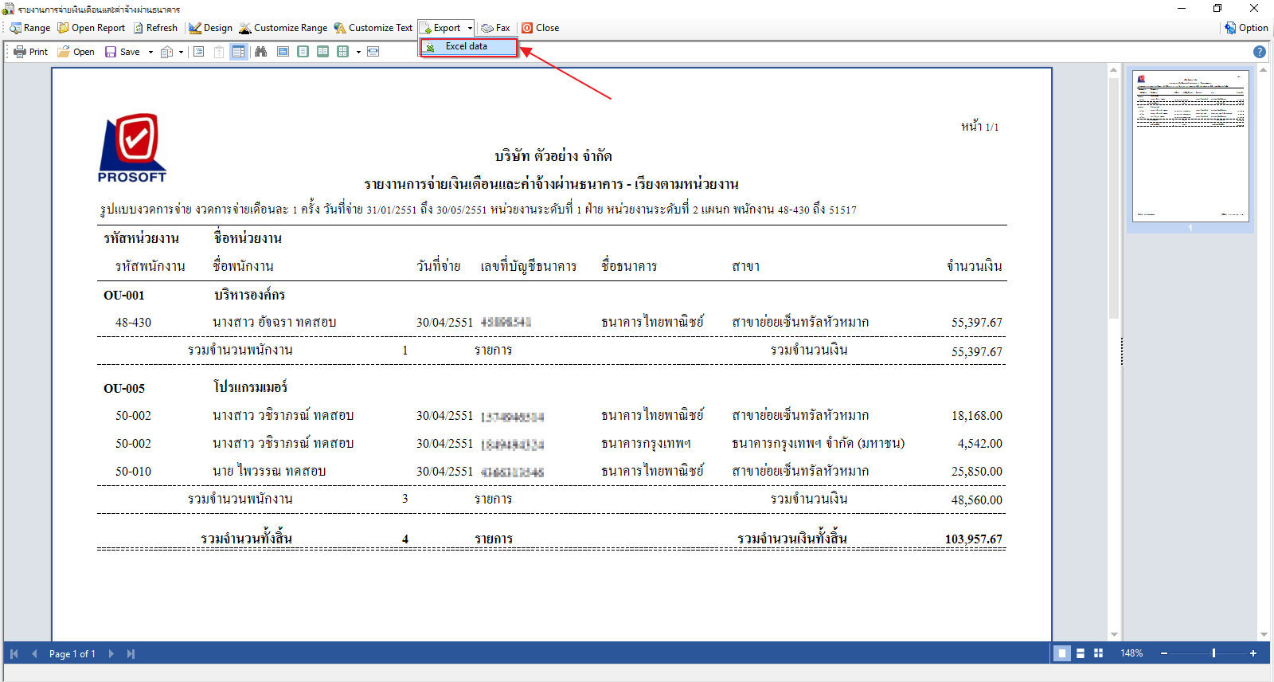The image size is (1274, 682).
Task: Click the ธนาคารกรุงเทพฯ bank name cell
Action: [x=646, y=444]
